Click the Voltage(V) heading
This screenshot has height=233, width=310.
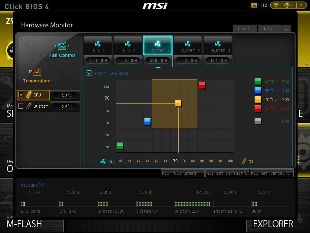tap(33, 185)
